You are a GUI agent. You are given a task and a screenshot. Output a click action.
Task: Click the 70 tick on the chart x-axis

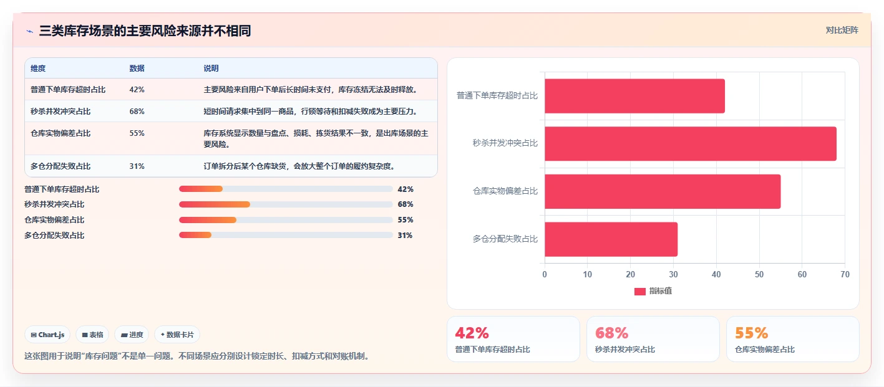point(845,274)
